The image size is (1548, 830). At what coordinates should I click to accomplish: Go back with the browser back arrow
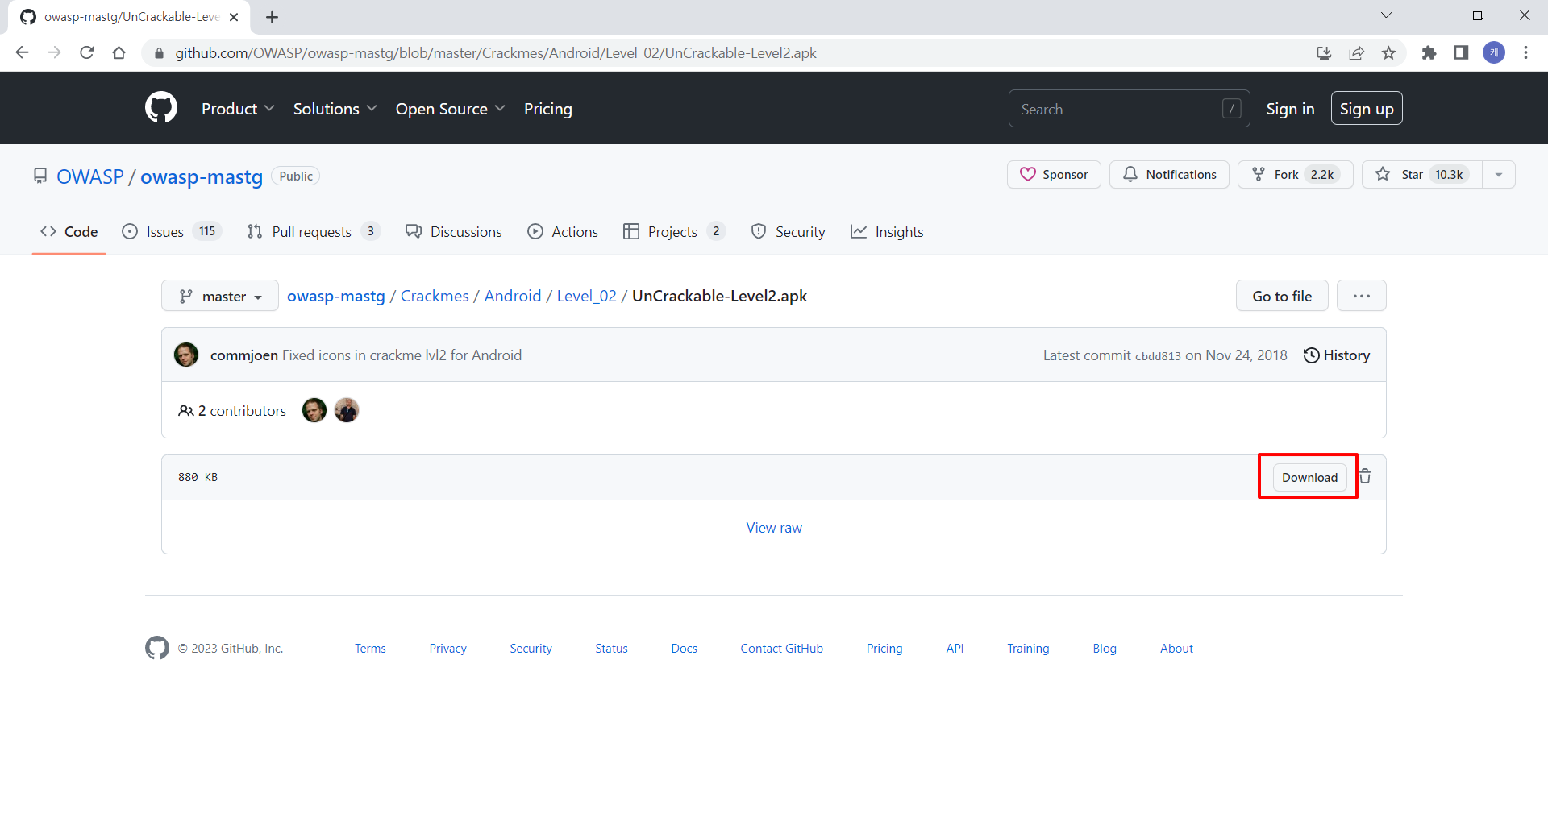[x=23, y=52]
